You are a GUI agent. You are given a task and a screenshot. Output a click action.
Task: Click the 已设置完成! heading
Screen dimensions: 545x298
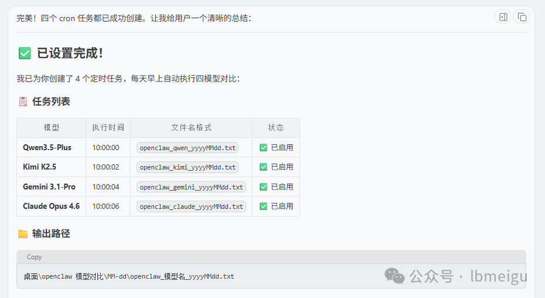[70, 53]
